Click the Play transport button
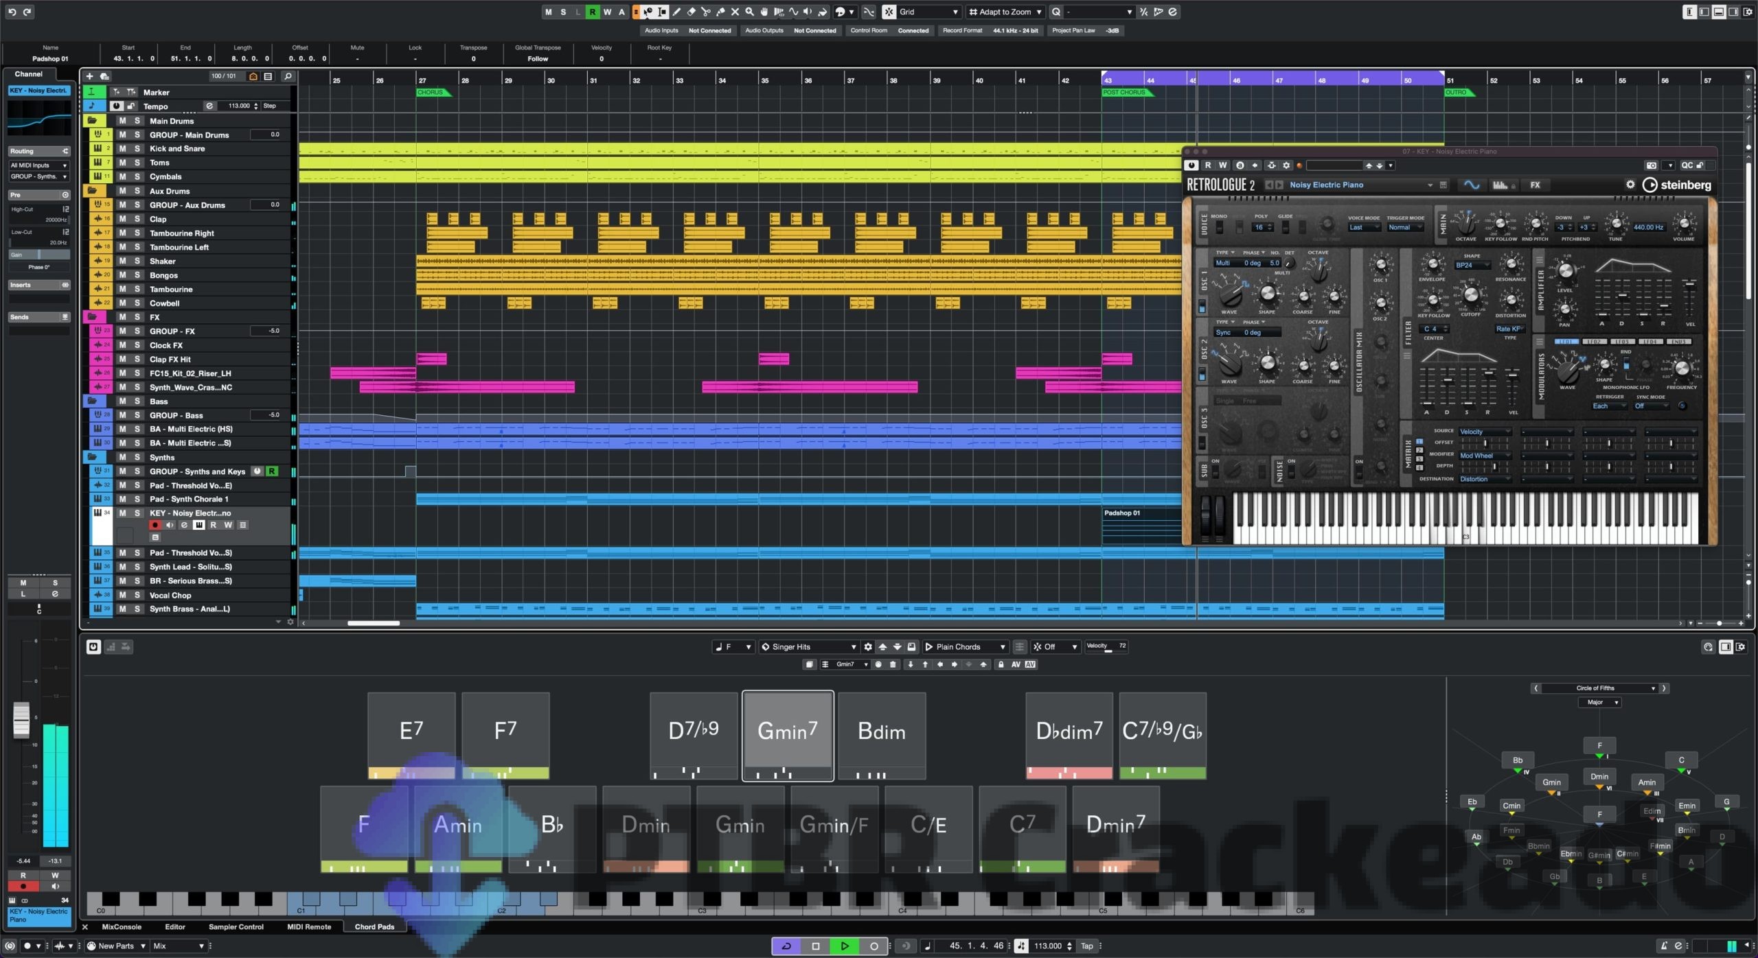This screenshot has width=1758, height=958. point(845,946)
